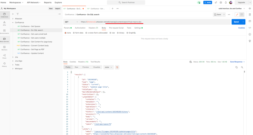Switch to Raw response view

pos(77,67)
